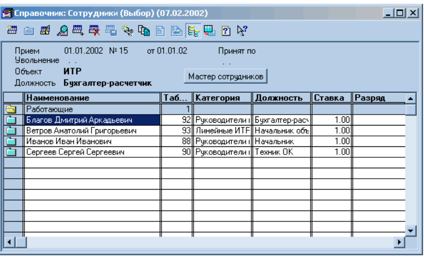The height and width of the screenshot is (260, 424).
Task: Click the Разряд column header
Action: pos(379,98)
